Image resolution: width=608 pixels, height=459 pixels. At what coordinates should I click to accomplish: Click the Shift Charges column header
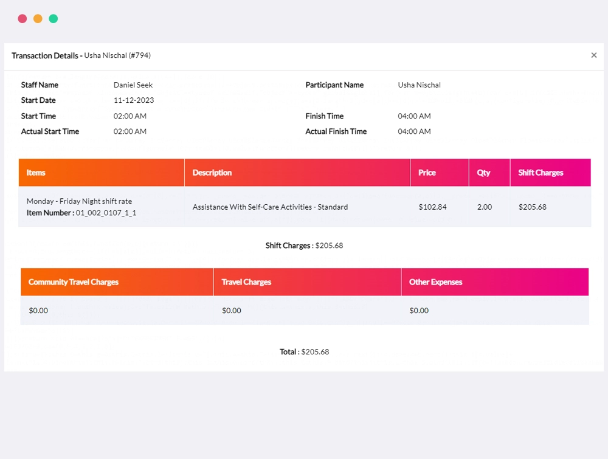(x=551, y=173)
